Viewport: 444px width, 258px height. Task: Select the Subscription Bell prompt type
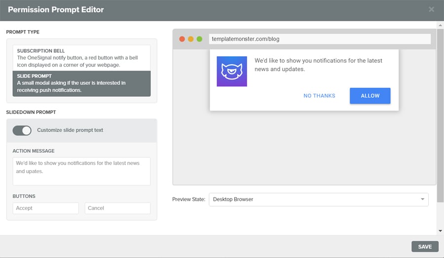pos(81,58)
